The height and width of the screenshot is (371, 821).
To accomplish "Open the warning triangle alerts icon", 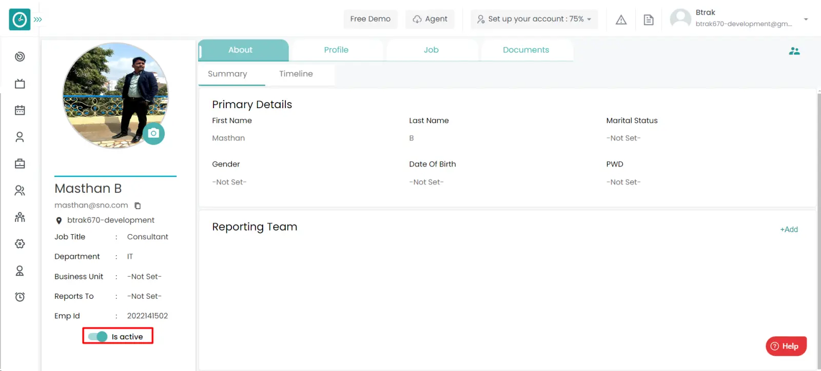I will (621, 19).
